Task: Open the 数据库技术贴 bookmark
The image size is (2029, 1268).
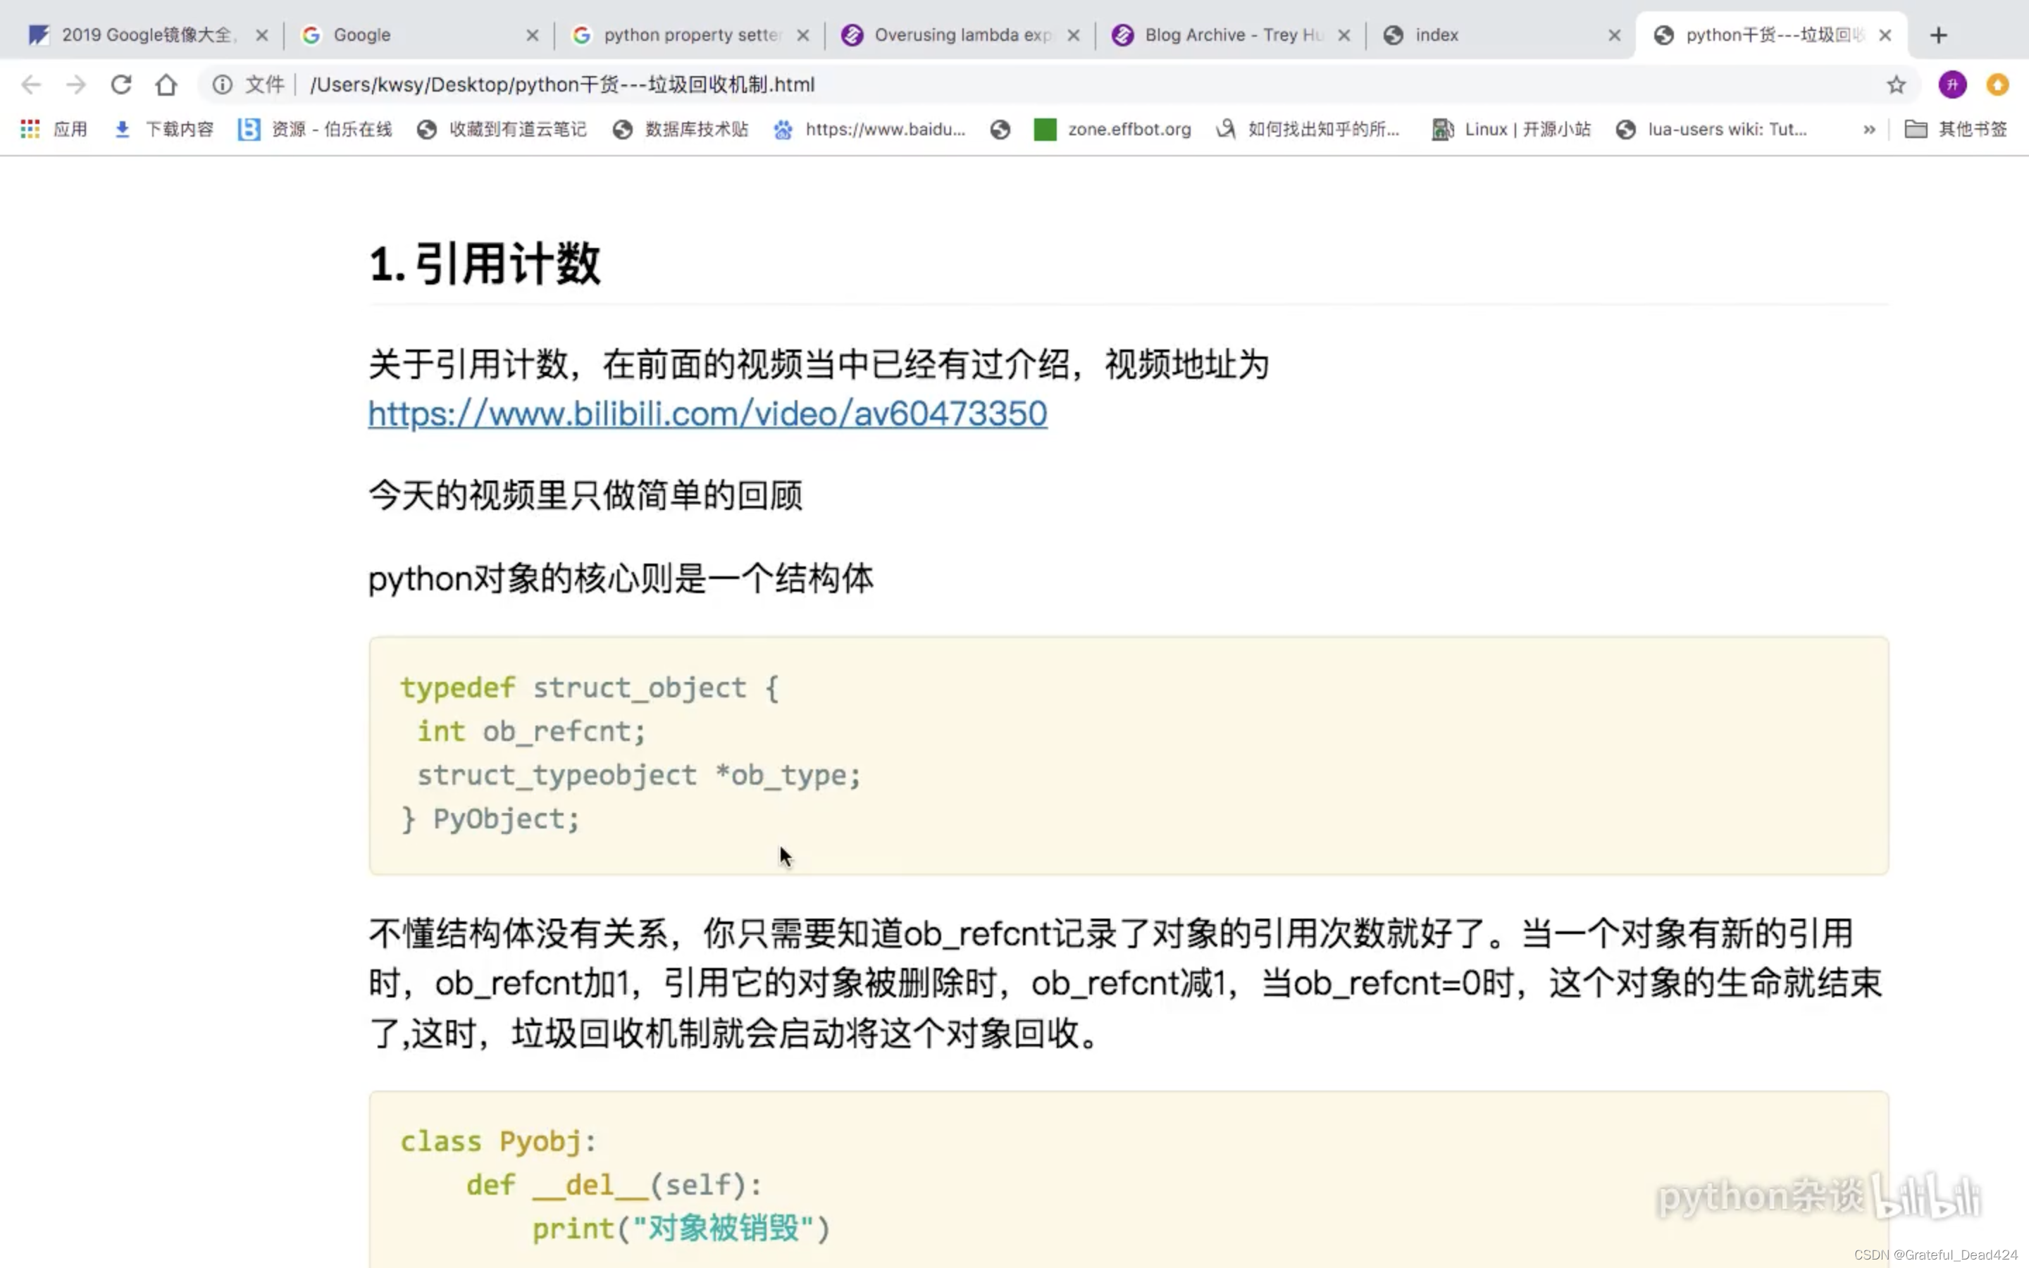Action: 681,129
